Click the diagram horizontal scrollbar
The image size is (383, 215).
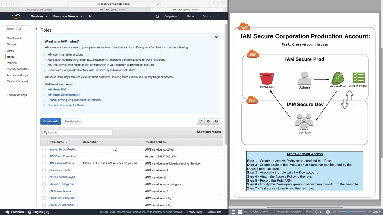305,208
